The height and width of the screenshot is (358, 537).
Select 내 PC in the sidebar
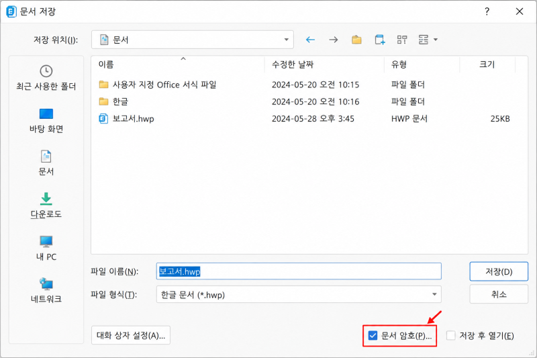coord(46,249)
